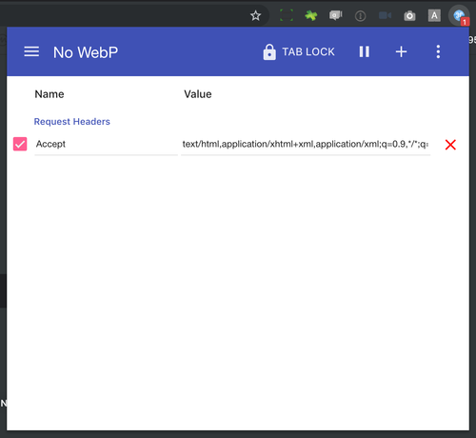Click the TAB LOCK button
Image resolution: width=476 pixels, height=438 pixels.
coord(299,51)
